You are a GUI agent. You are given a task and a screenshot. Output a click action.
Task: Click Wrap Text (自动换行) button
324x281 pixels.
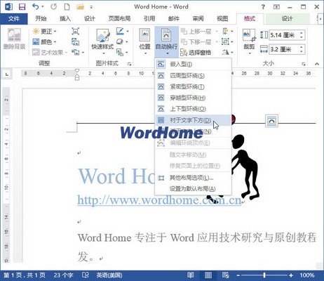[x=166, y=41]
